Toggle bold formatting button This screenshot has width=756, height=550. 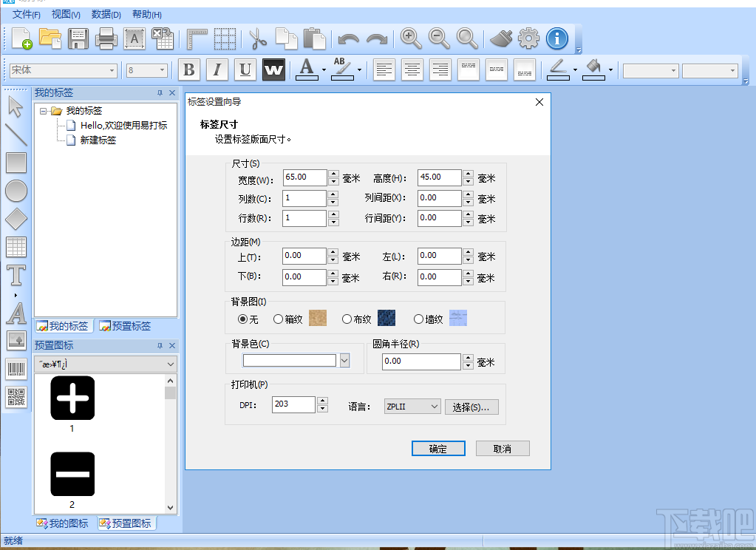pyautogui.click(x=189, y=70)
